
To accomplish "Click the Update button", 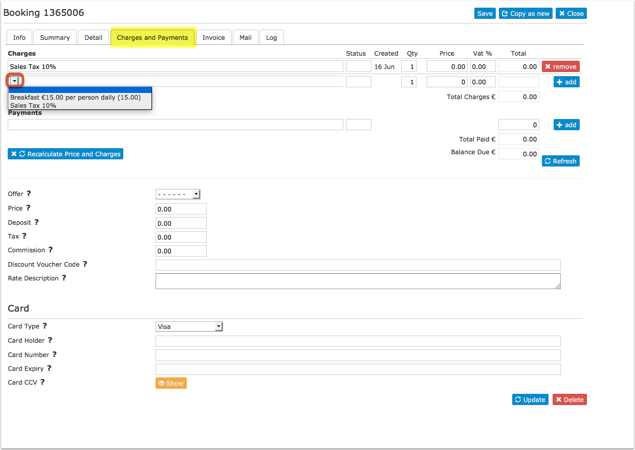I will click(x=530, y=399).
